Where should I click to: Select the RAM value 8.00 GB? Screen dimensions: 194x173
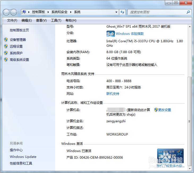click(x=112, y=52)
